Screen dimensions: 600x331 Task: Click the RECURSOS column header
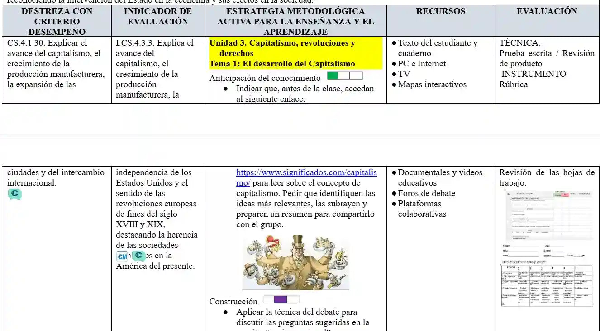[440, 11]
